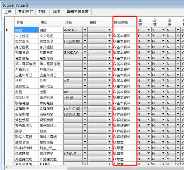The height and width of the screenshot is (170, 184).
Task: Expand the 血型 default dropdown showing A
Action: tap(85, 92)
